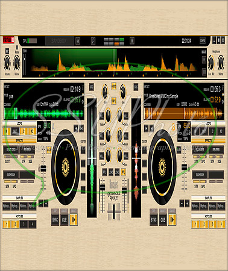The height and width of the screenshot is (271, 228).
Task: Select EFFECTS panel header on deck B
Action: [208, 140]
